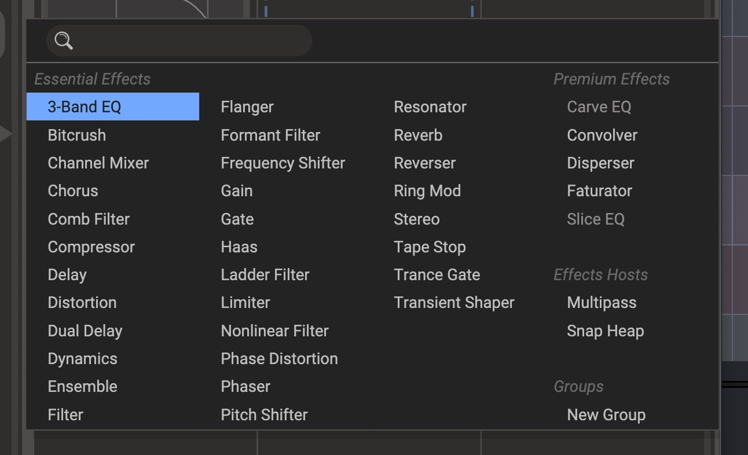
Task: Choose the Ladder Filter entry
Action: pos(265,274)
